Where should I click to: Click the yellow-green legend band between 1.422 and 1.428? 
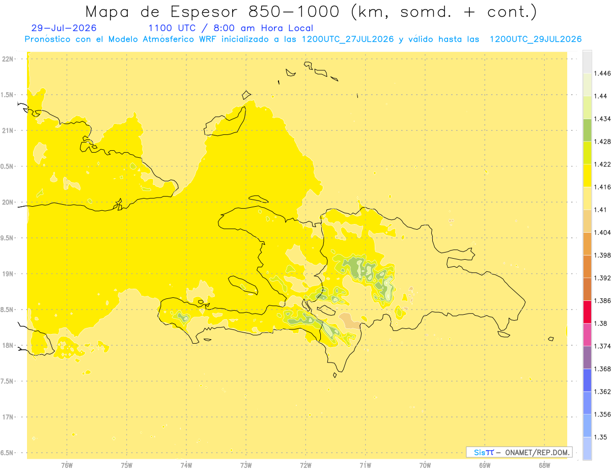point(587,153)
